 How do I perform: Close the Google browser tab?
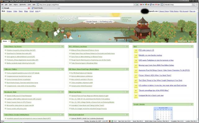pos(29,8)
